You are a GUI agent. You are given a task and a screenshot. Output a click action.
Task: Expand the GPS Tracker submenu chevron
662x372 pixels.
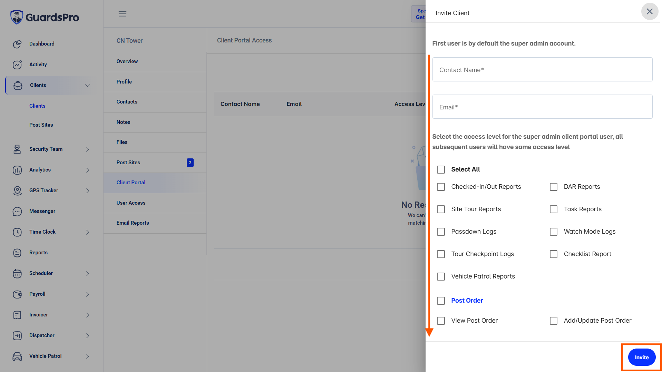click(x=88, y=190)
